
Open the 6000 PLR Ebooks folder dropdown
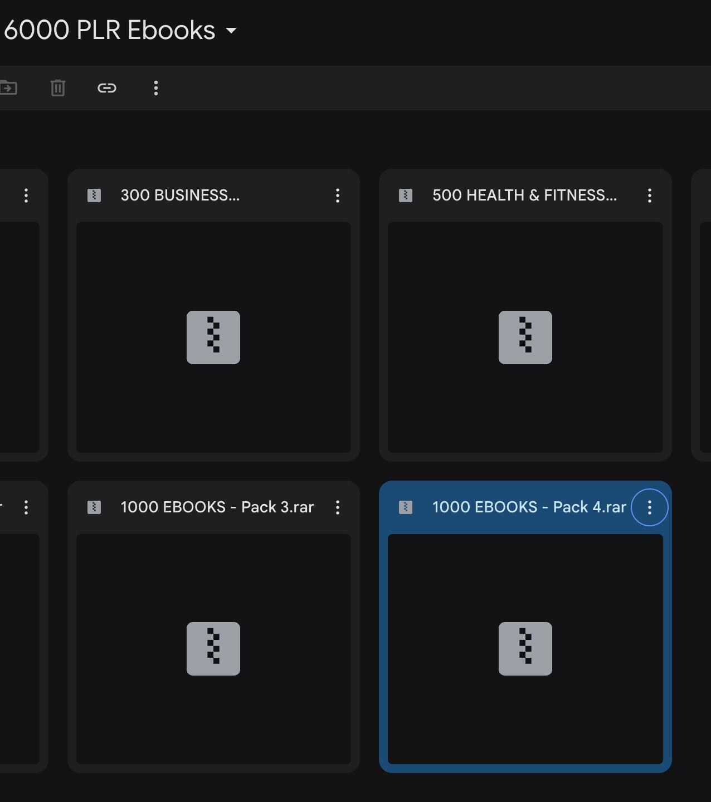[231, 31]
